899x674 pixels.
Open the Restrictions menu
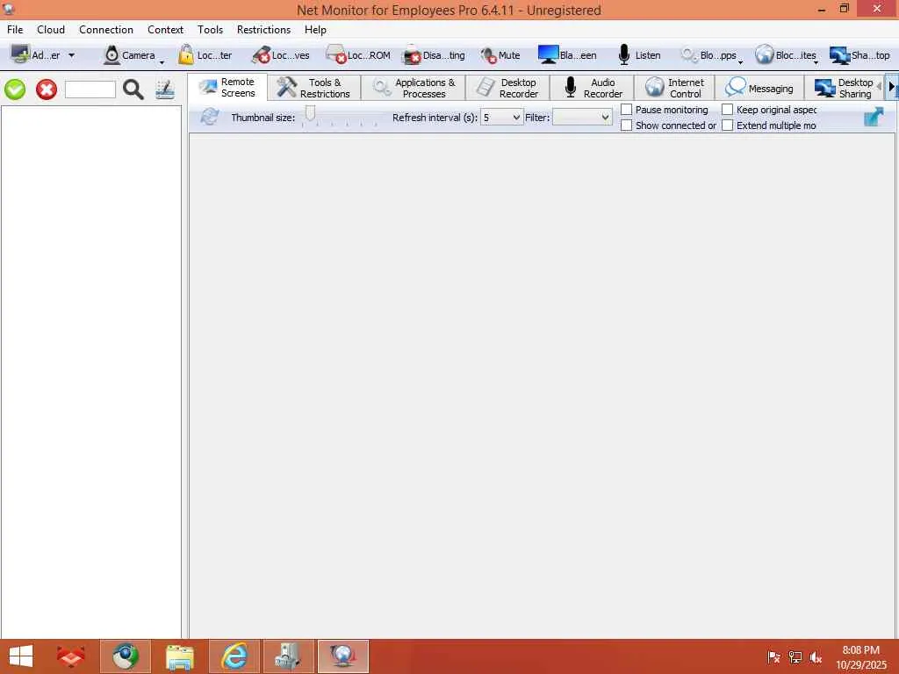pos(263,30)
